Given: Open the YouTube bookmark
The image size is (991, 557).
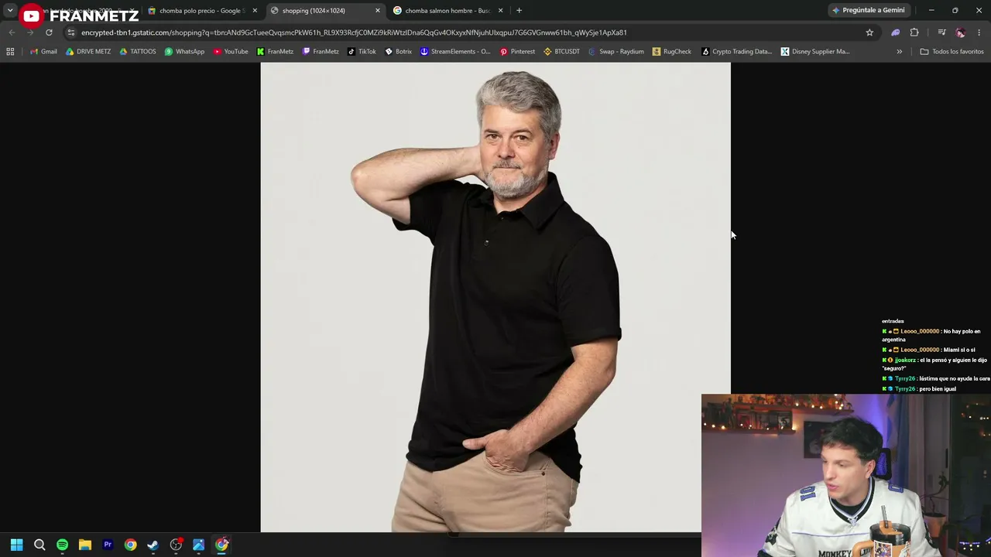Looking at the screenshot, I should click(231, 52).
